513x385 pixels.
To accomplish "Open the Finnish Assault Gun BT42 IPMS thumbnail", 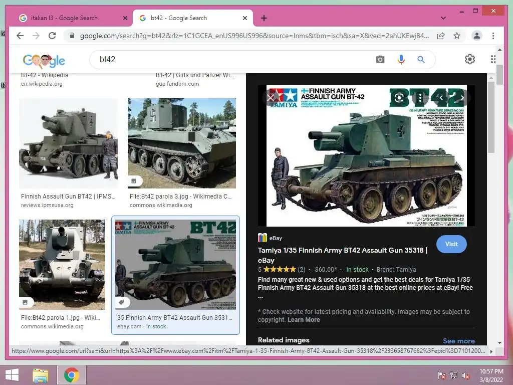I will coord(68,143).
